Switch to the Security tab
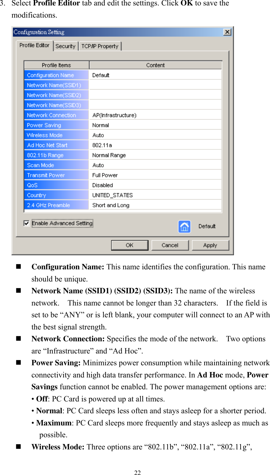 (x=65, y=46)
